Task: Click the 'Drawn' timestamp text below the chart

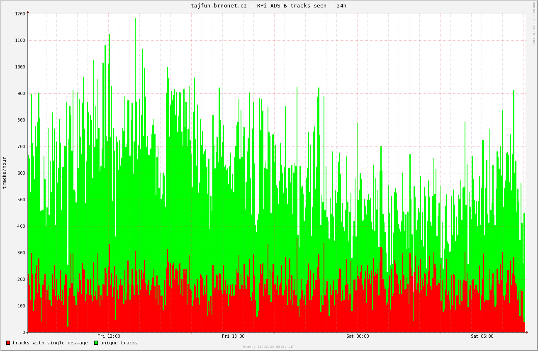Action: click(269, 347)
